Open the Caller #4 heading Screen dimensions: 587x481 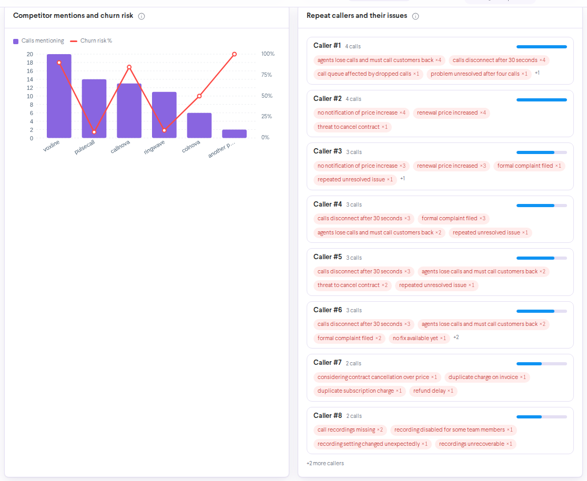coord(328,204)
